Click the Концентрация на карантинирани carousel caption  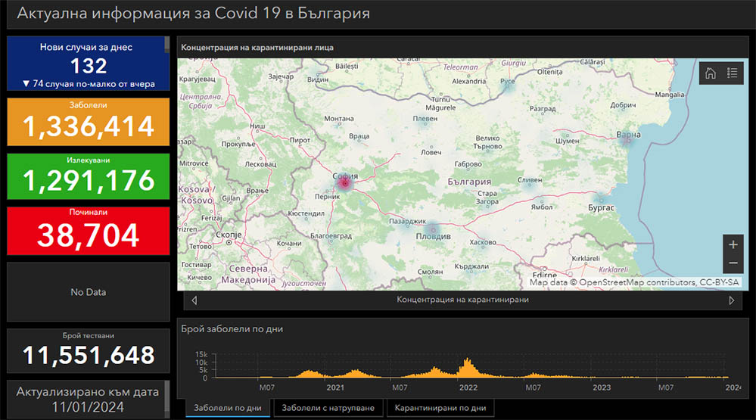pos(462,300)
